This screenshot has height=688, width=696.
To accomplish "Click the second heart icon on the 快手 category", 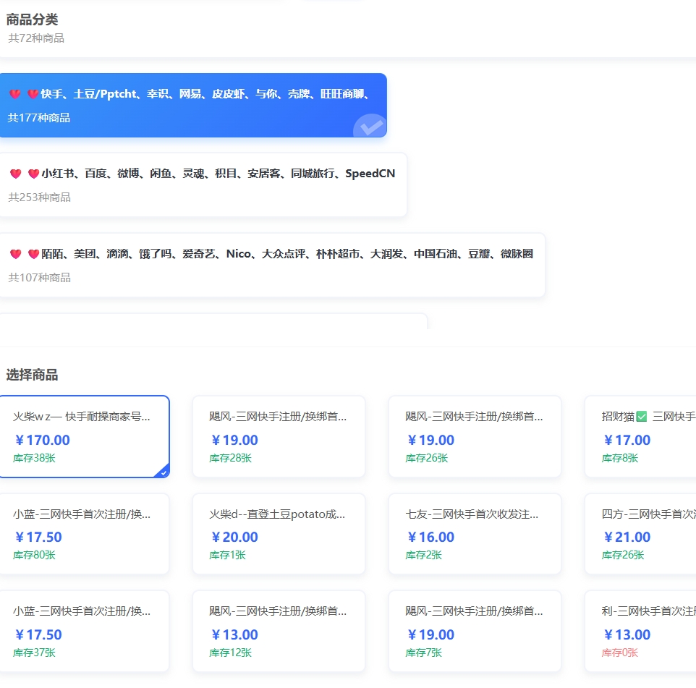I will [x=33, y=93].
